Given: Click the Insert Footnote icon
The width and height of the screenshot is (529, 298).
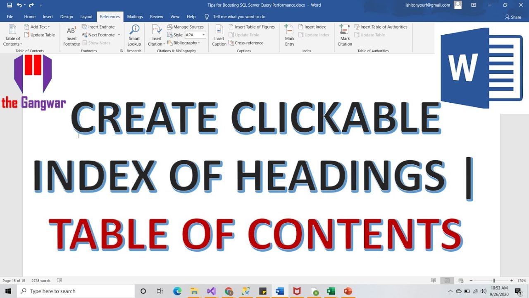Looking at the screenshot, I should pyautogui.click(x=71, y=36).
